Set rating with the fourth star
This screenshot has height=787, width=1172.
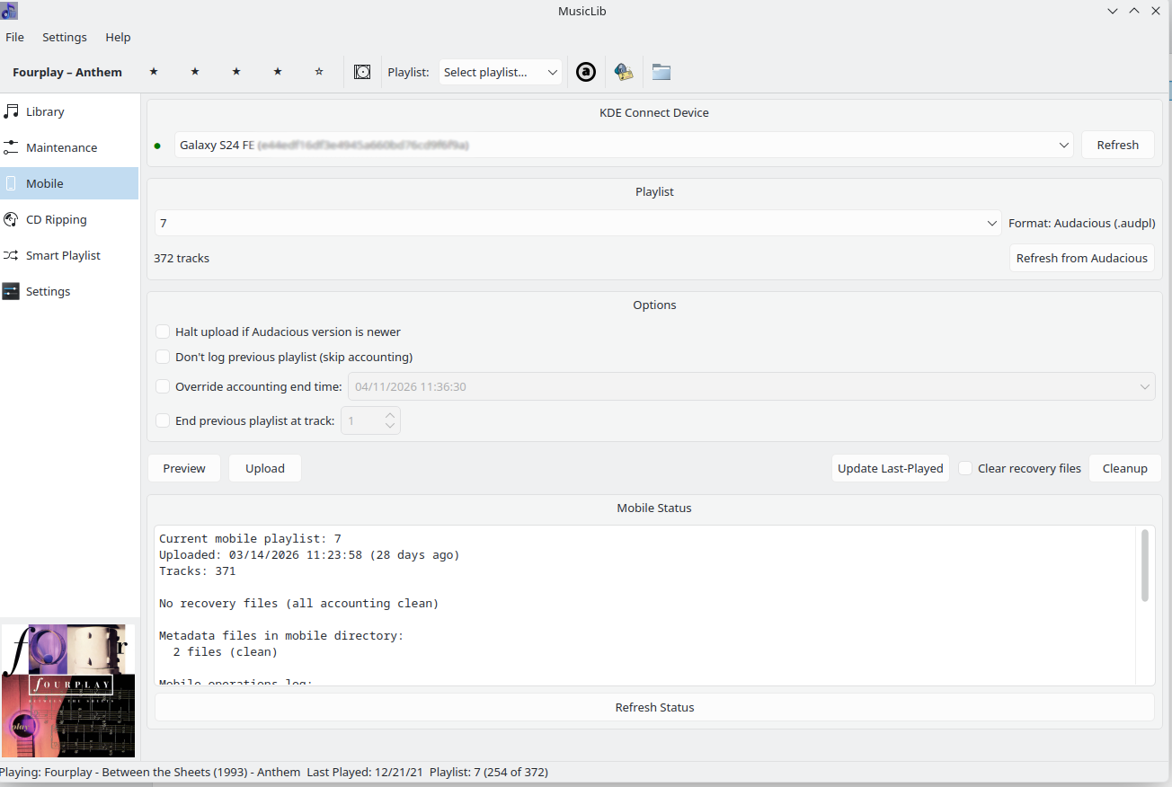[278, 72]
